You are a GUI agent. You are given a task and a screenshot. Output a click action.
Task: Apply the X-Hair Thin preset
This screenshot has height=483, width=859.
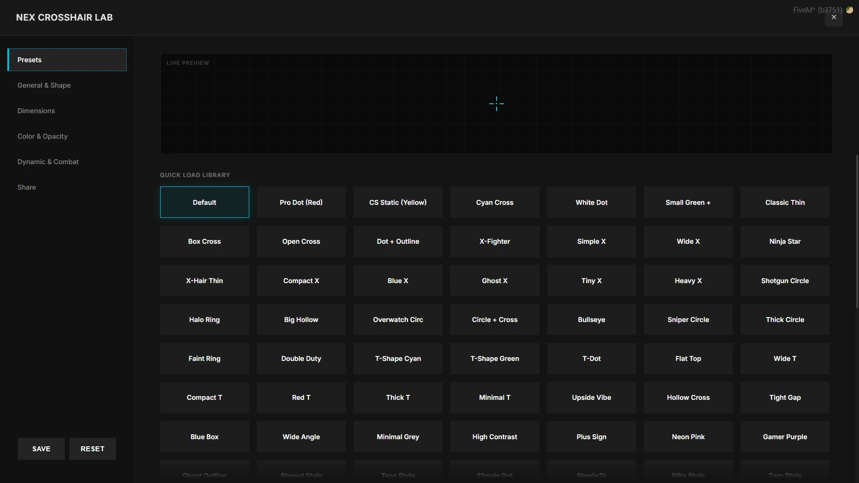(x=204, y=280)
